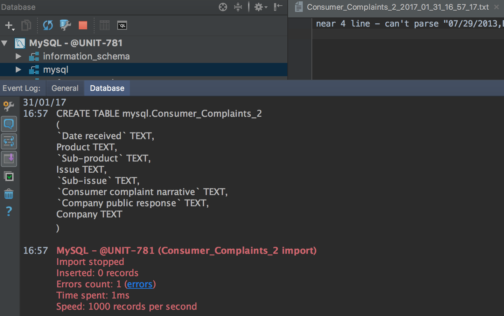504x316 pixels.
Task: Hide the Database tool window
Action: point(278,7)
